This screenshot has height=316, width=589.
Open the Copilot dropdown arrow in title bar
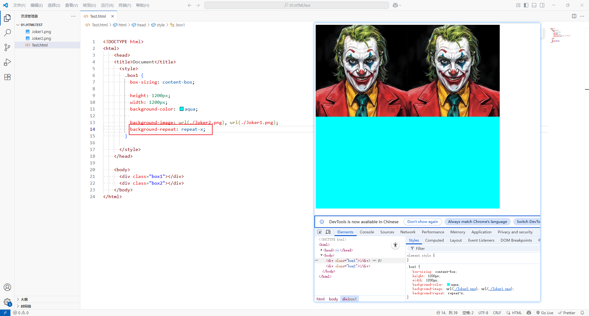[x=400, y=5]
